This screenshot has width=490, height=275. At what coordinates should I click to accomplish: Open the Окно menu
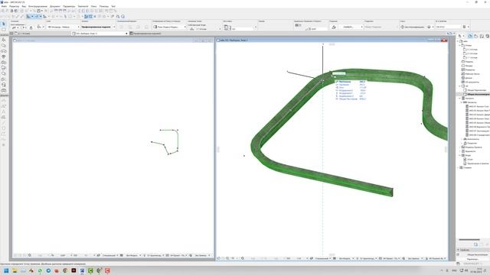[x=93, y=6]
